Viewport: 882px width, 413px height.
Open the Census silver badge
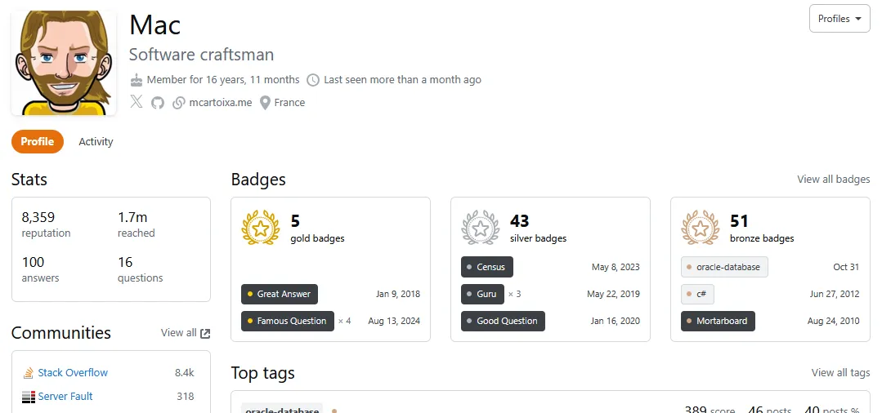pos(487,267)
